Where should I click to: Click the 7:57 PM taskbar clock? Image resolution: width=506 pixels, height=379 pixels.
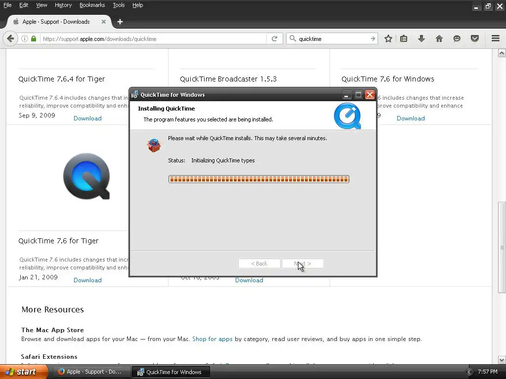pyautogui.click(x=488, y=372)
